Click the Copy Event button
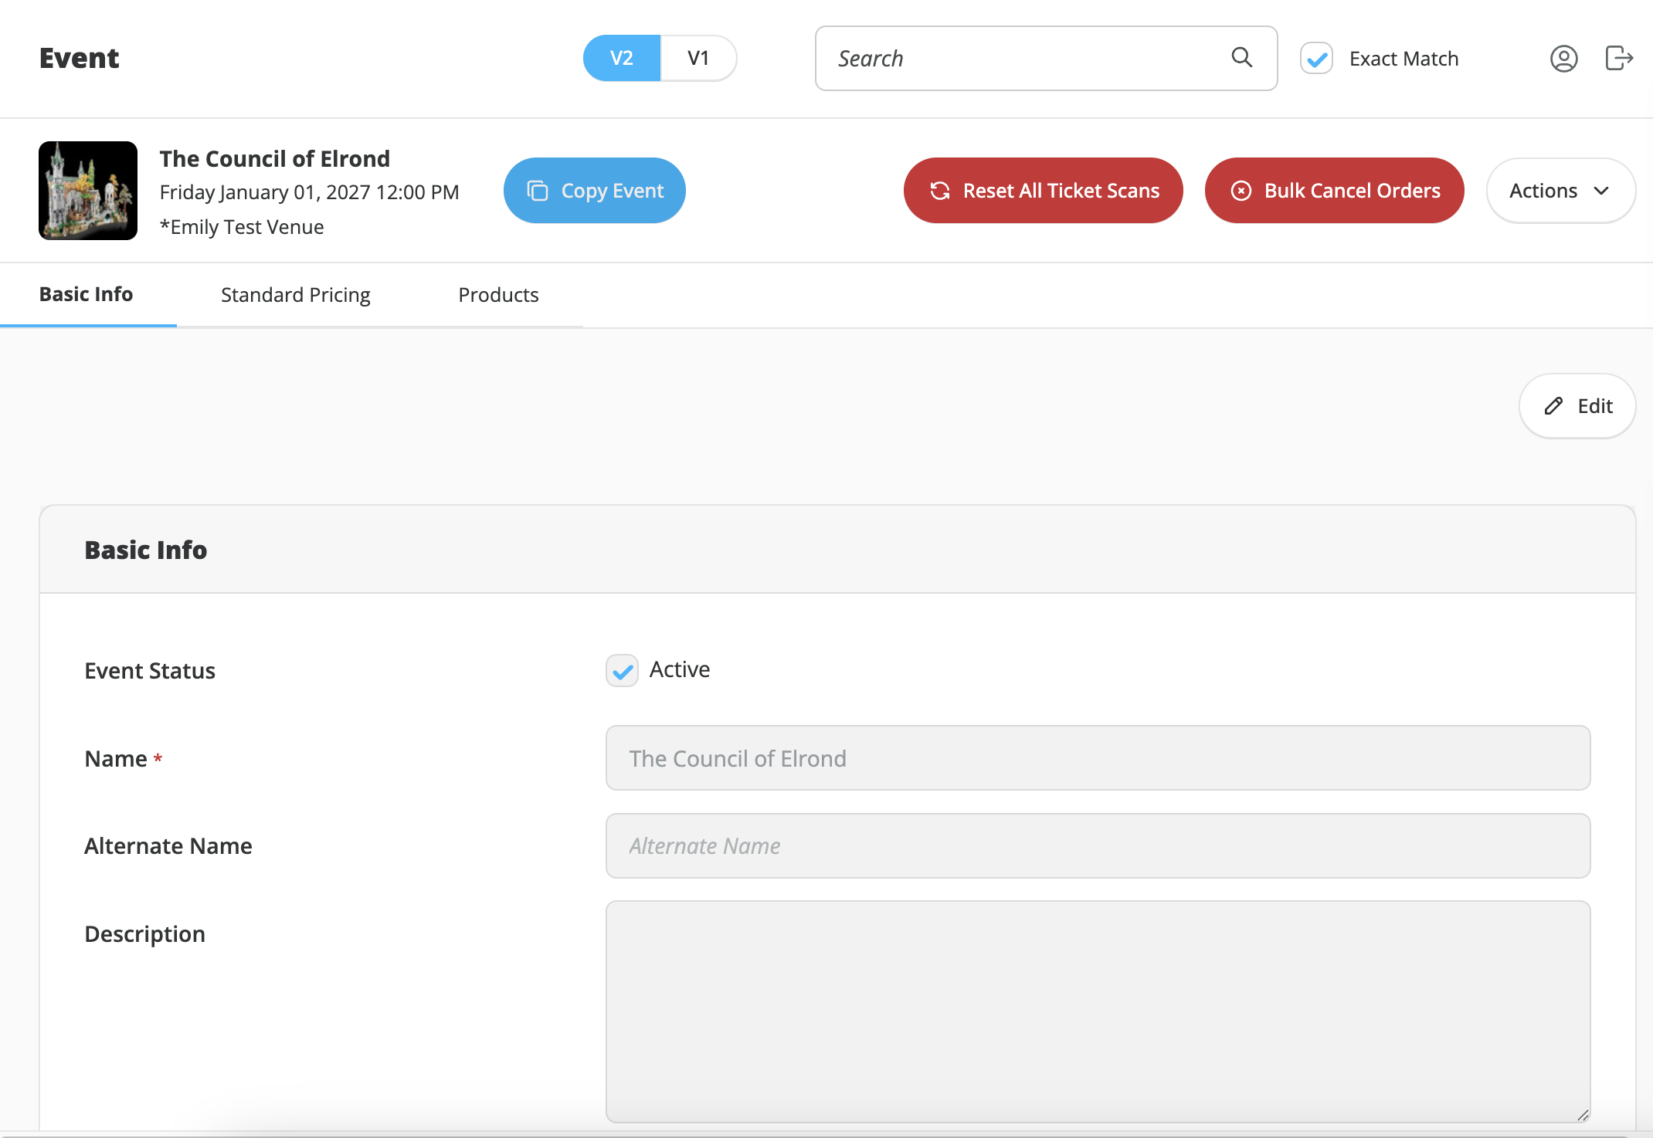 tap(595, 191)
